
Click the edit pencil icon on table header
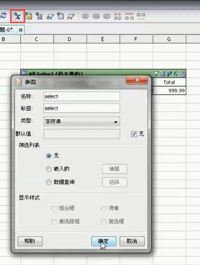pos(182,74)
